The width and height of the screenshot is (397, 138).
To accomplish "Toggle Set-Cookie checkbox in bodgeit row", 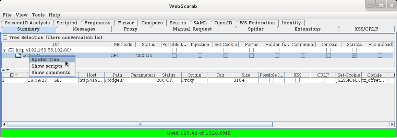I will coord(226,55).
